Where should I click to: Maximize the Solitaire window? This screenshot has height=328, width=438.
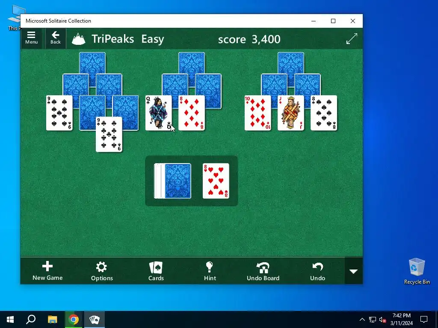333,21
